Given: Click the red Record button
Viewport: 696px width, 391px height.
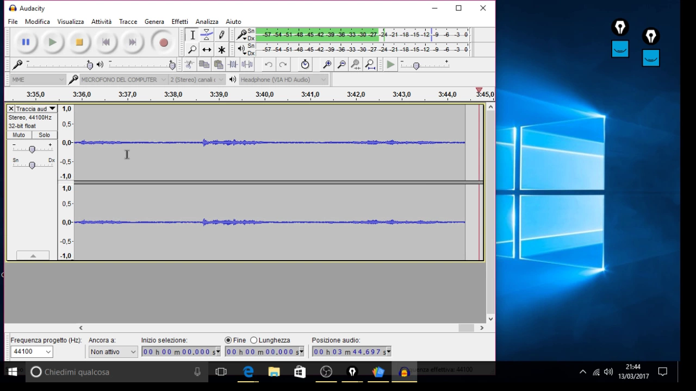Looking at the screenshot, I should 163,42.
